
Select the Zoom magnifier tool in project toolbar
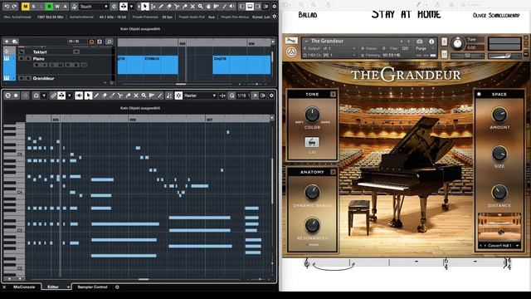click(201, 7)
